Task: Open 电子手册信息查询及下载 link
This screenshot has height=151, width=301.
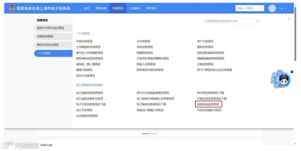Action: click(91, 105)
